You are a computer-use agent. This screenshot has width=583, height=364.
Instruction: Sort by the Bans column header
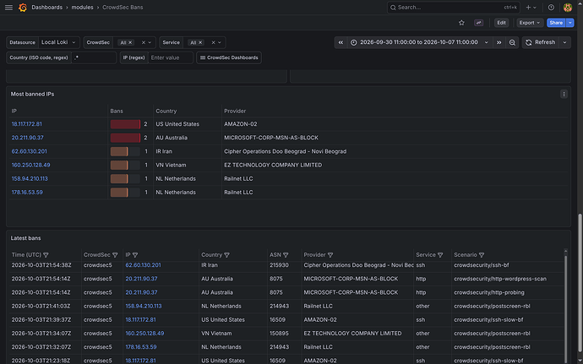(x=117, y=111)
